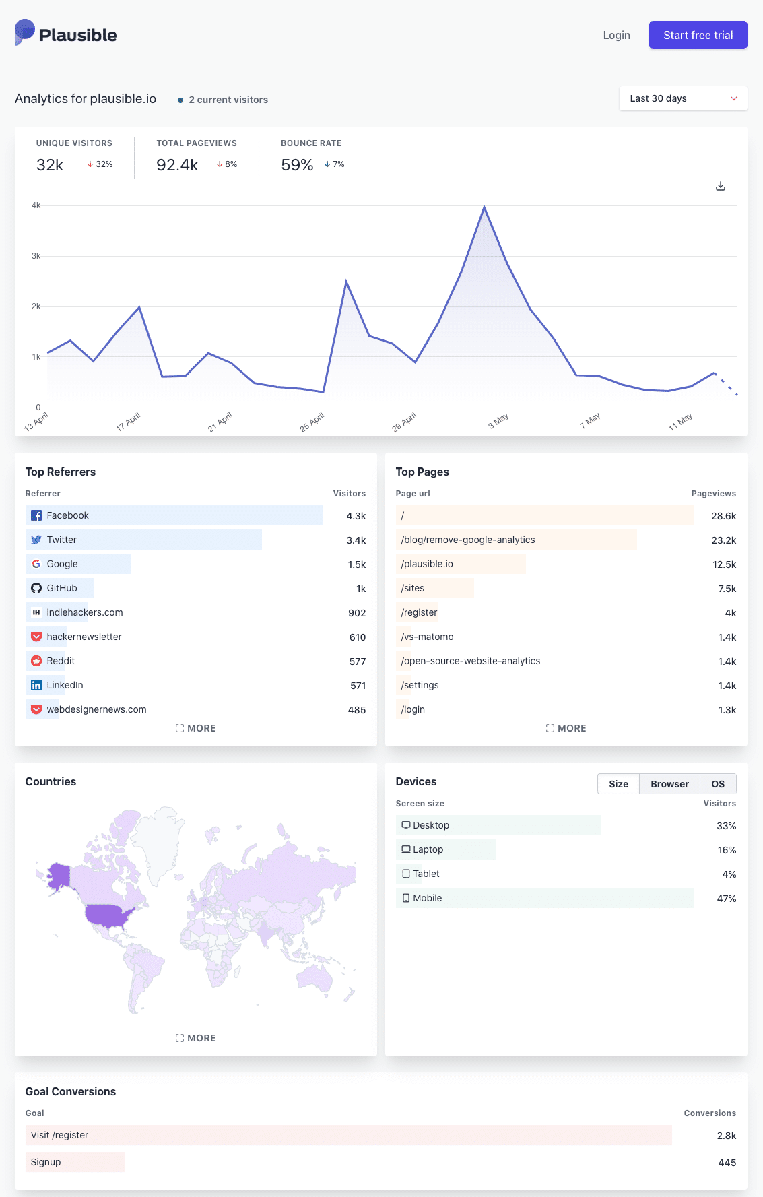The width and height of the screenshot is (763, 1197).
Task: Open the /blog/remove-google-analytics page row
Action: [468, 540]
